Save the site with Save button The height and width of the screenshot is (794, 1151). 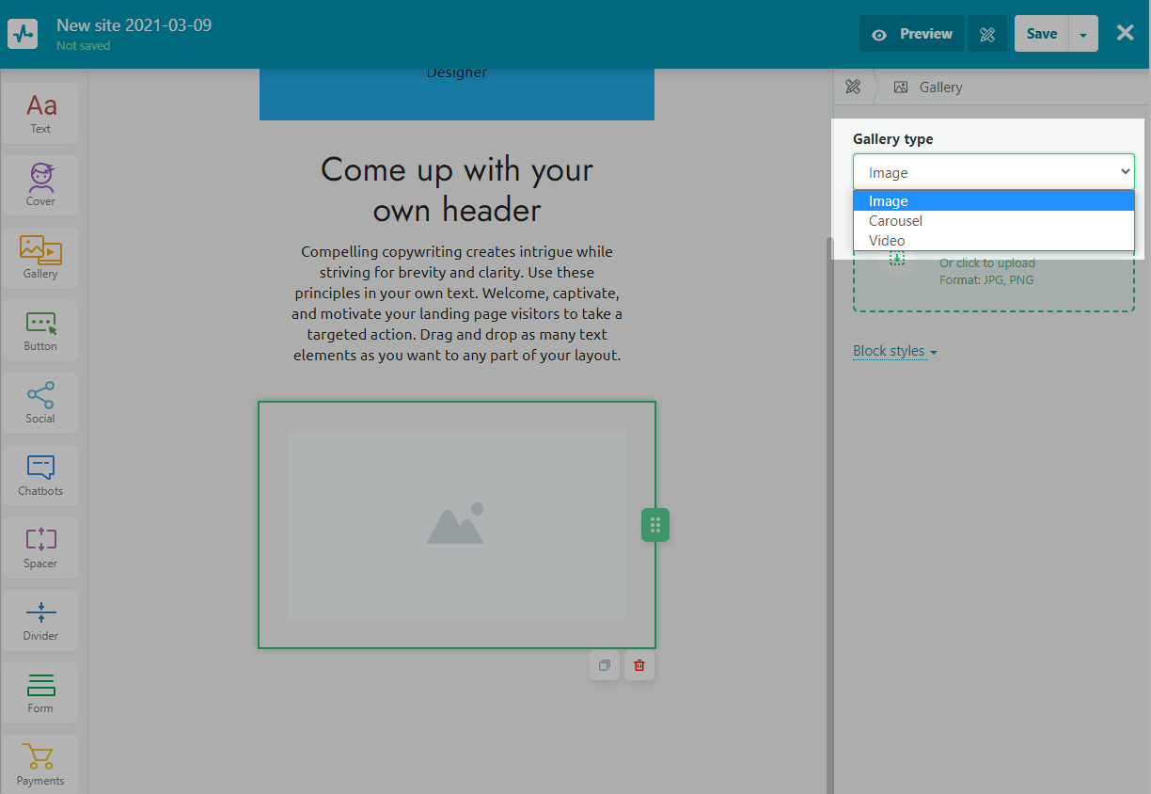[1041, 34]
